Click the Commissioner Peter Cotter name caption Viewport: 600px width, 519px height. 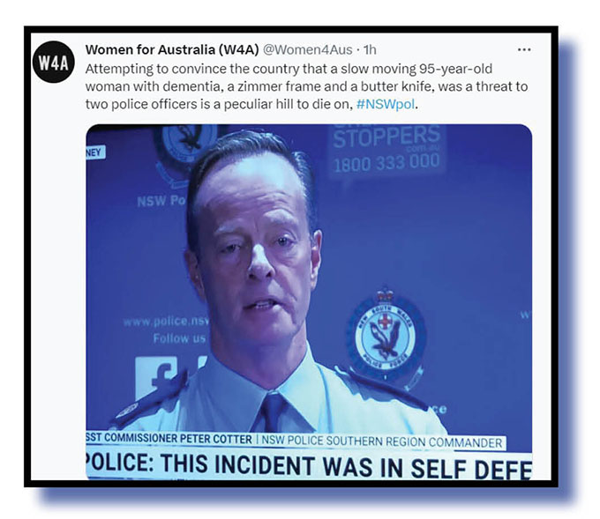point(169,438)
